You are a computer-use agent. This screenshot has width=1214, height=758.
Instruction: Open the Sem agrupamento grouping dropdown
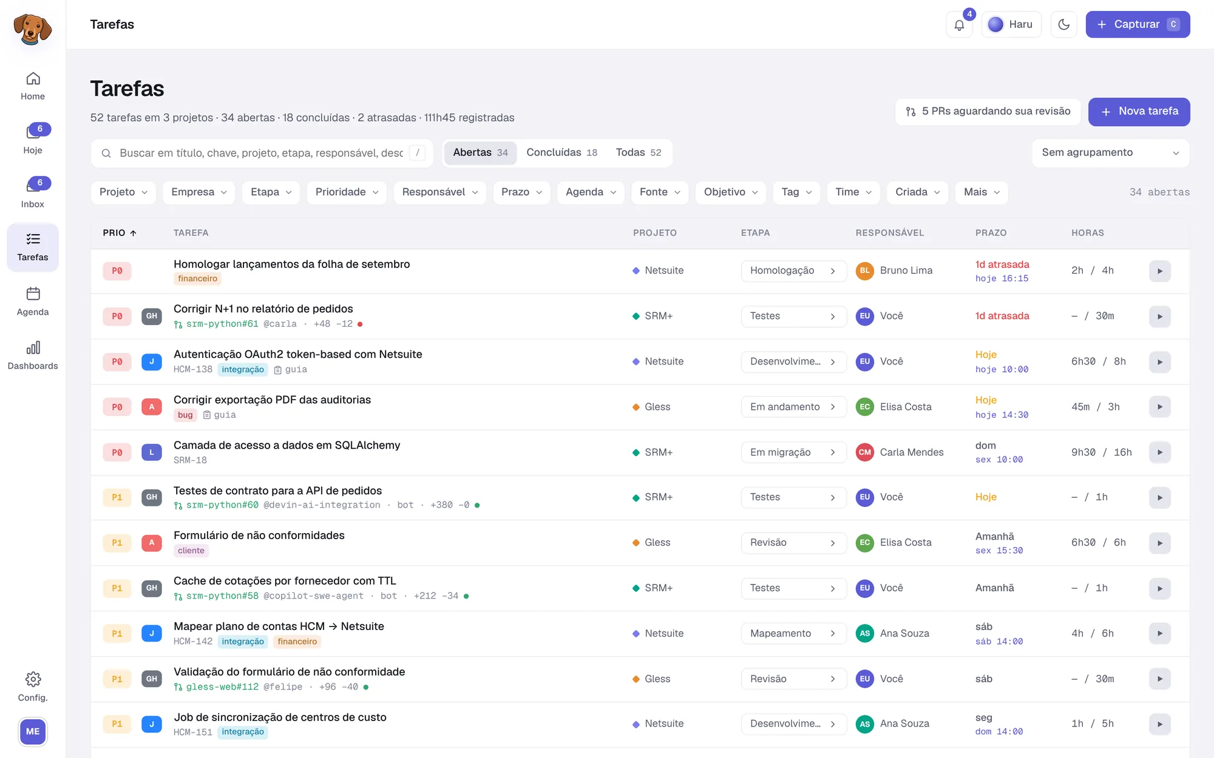tap(1110, 153)
